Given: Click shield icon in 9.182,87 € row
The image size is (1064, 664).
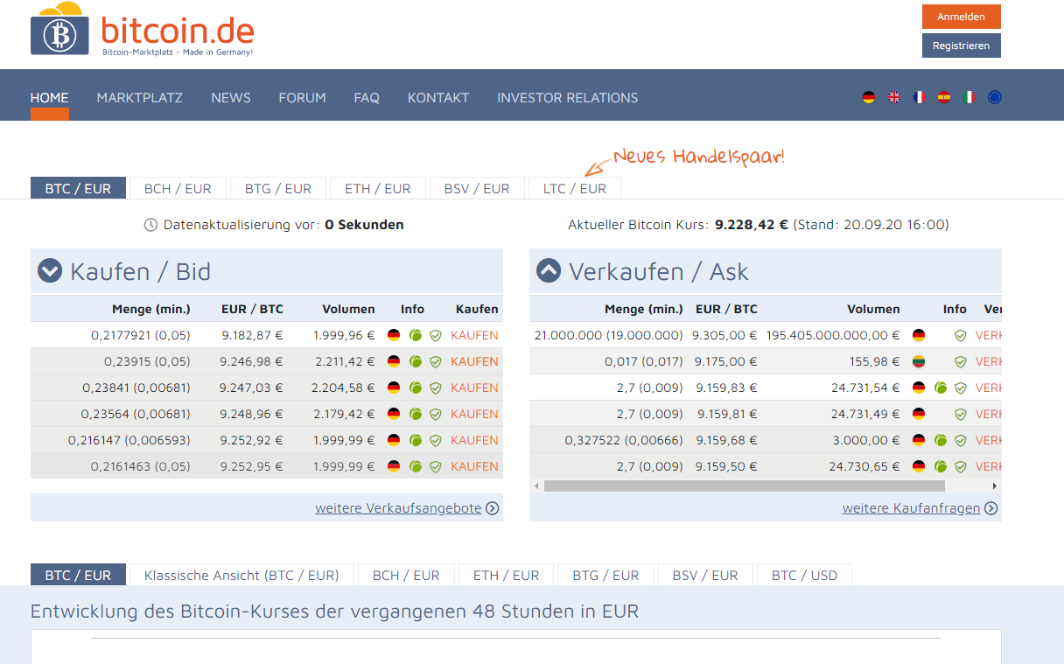Looking at the screenshot, I should click(x=436, y=335).
